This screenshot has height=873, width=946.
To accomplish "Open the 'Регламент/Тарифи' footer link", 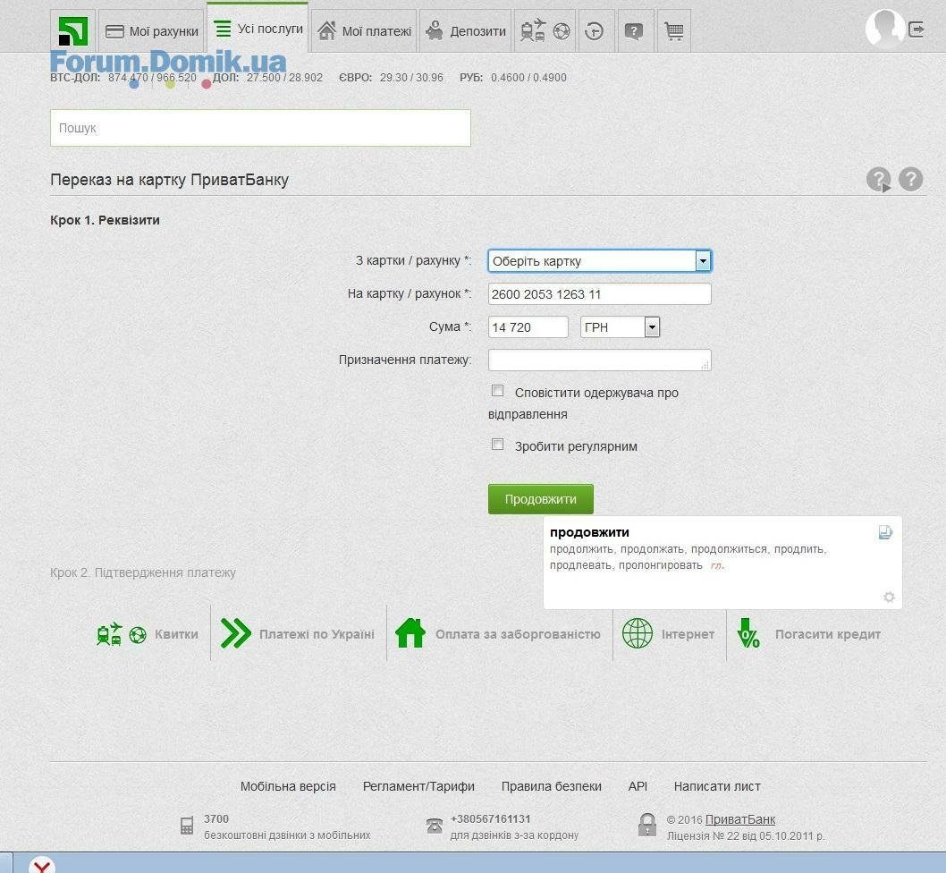I will pos(418,786).
